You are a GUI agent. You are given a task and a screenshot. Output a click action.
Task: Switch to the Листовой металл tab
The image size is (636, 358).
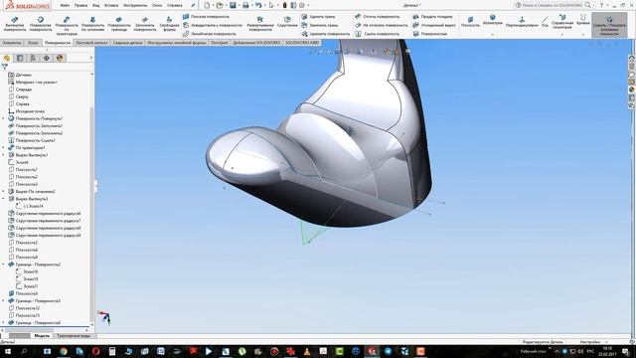coord(91,43)
